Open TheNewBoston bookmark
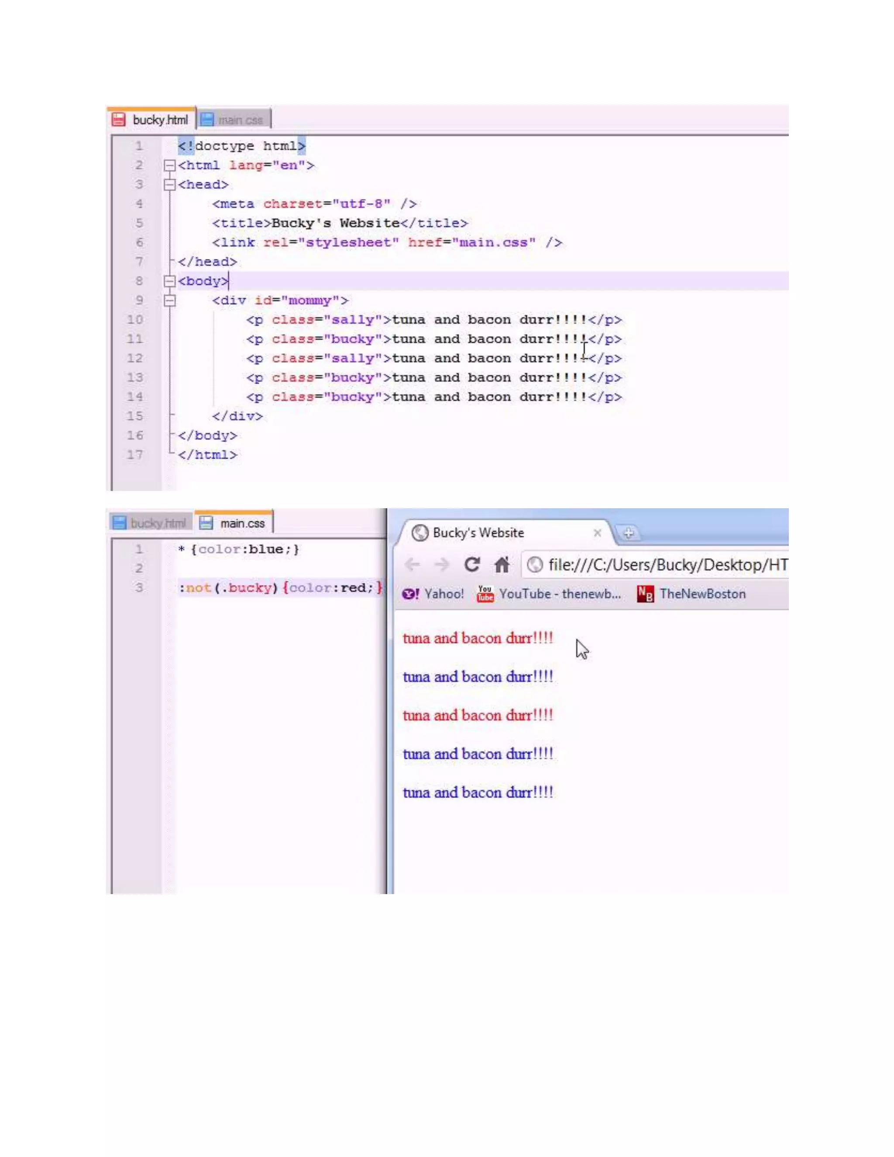The image size is (894, 1157). (x=691, y=594)
